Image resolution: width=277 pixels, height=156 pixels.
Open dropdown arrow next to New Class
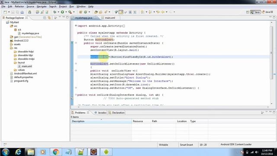89,12
